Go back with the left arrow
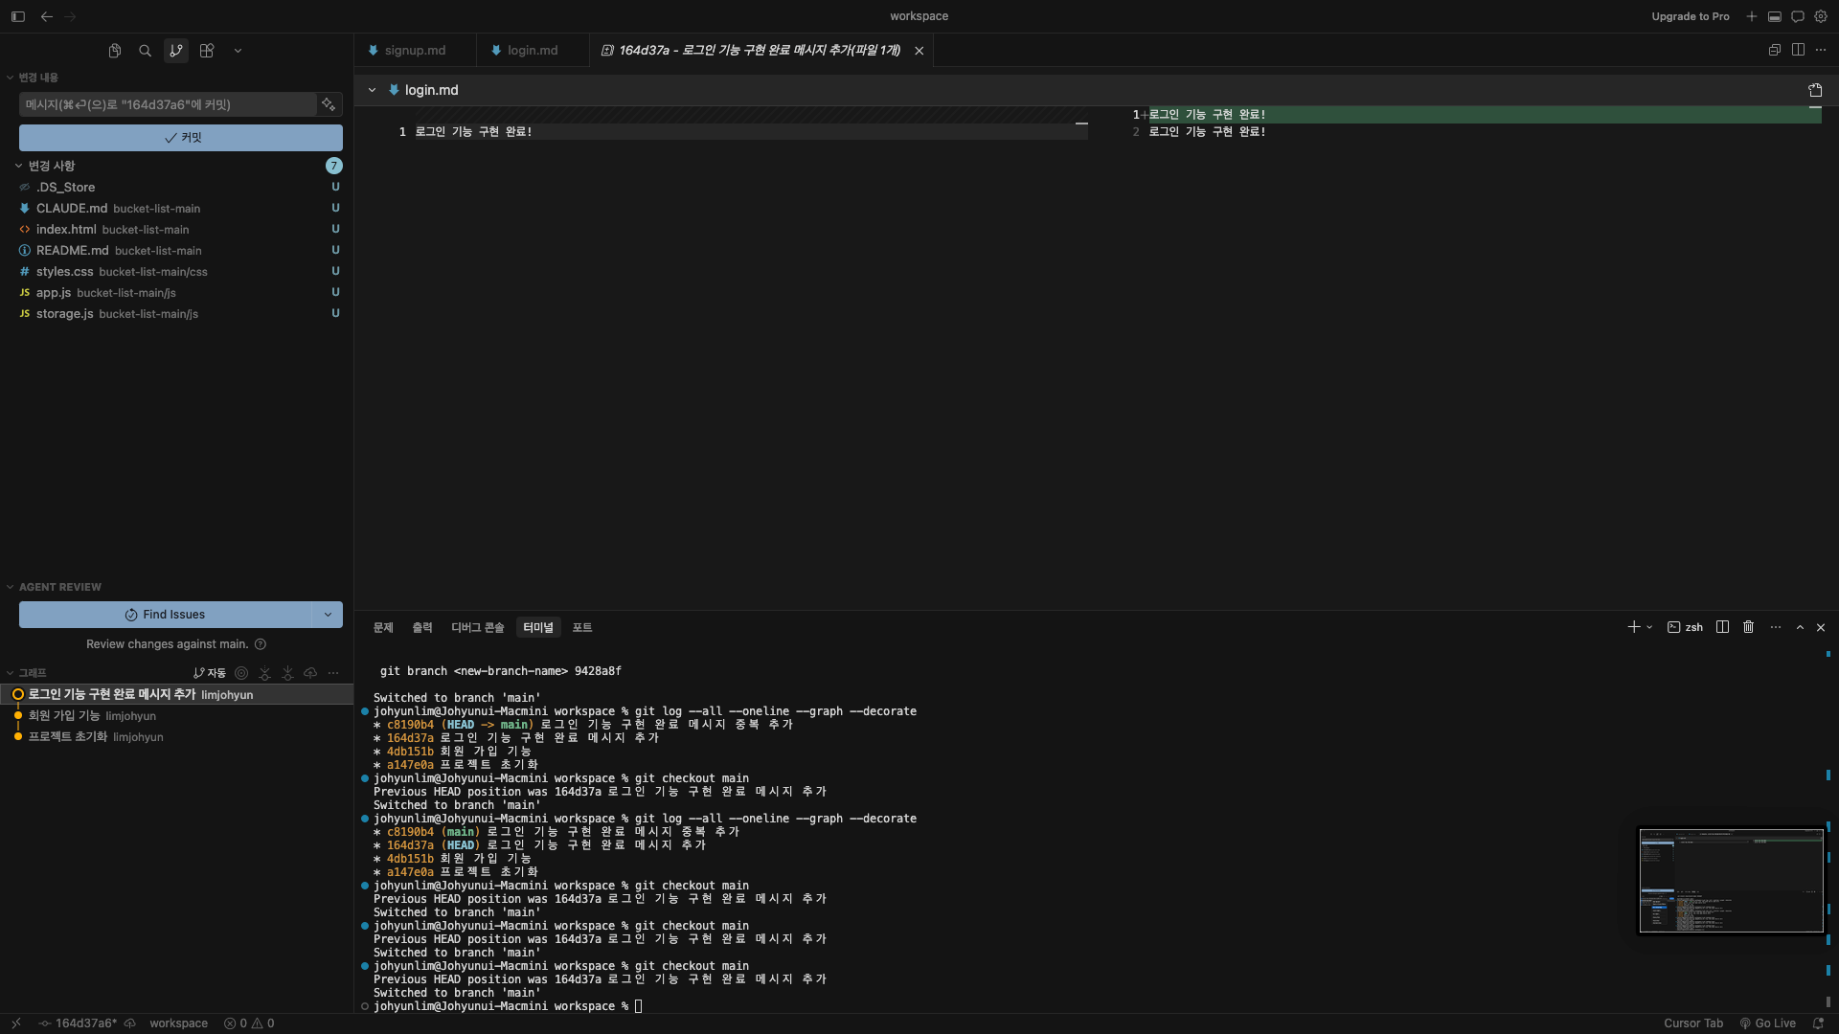Screen dimensions: 1839x1034 (47, 16)
